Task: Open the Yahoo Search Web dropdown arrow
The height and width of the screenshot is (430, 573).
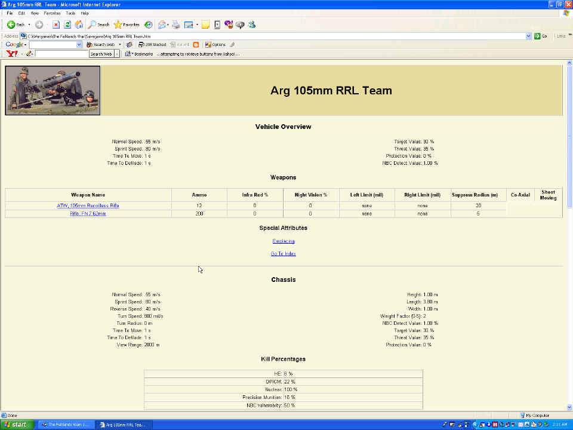Action: point(117,54)
